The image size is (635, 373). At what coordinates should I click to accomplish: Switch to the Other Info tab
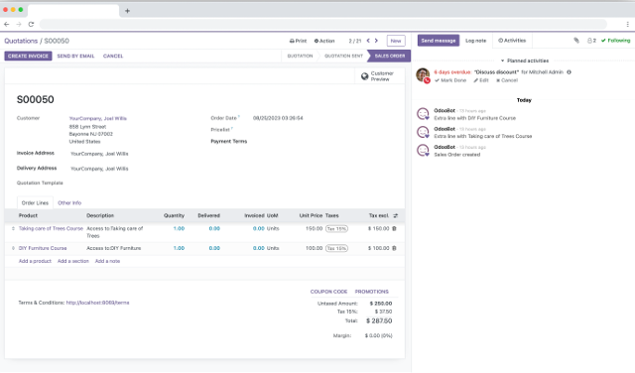point(69,203)
